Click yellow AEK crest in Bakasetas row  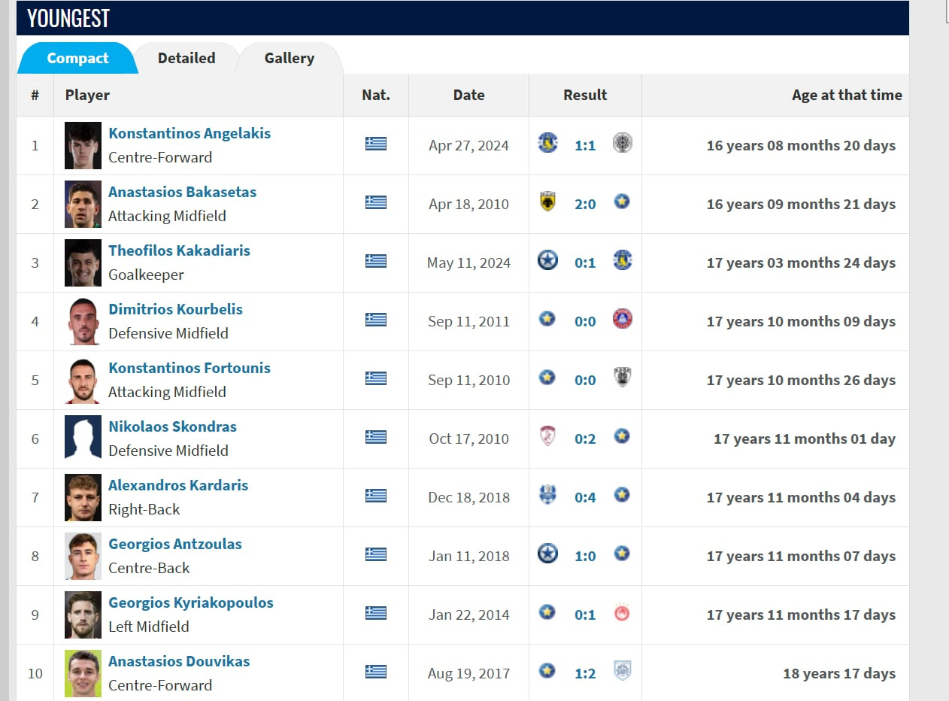click(x=548, y=202)
